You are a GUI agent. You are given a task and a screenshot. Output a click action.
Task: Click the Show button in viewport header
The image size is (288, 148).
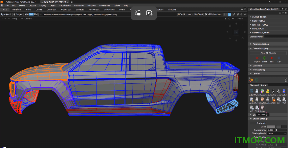tap(240, 19)
